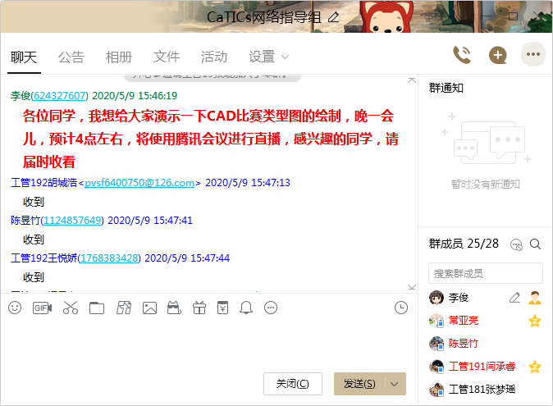
Task: Switch to the 相册 tab
Action: click(119, 57)
